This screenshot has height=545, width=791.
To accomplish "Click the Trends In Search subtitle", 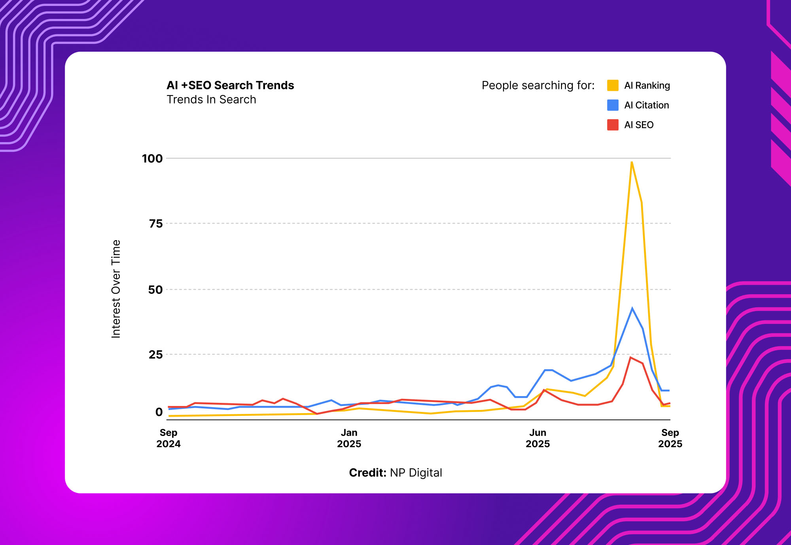I will tap(211, 100).
